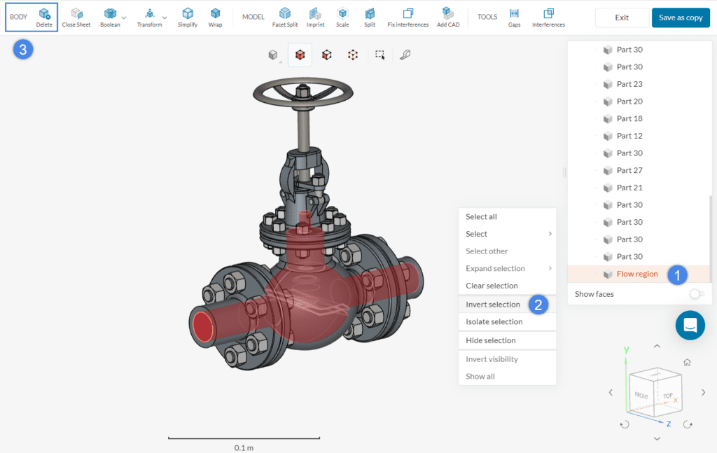This screenshot has width=717, height=453.
Task: Select the measure tool above the viewport
Action: [x=405, y=54]
